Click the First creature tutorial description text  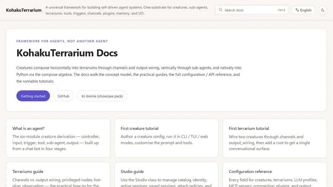tap(164, 139)
